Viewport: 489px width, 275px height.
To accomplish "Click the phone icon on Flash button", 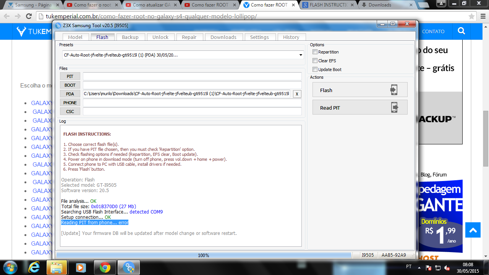I will [393, 90].
